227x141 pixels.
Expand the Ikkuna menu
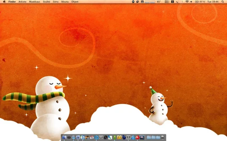[x=65, y=2]
